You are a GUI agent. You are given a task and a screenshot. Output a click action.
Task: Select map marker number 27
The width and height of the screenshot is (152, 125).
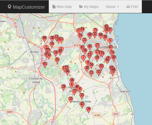tap(97, 46)
